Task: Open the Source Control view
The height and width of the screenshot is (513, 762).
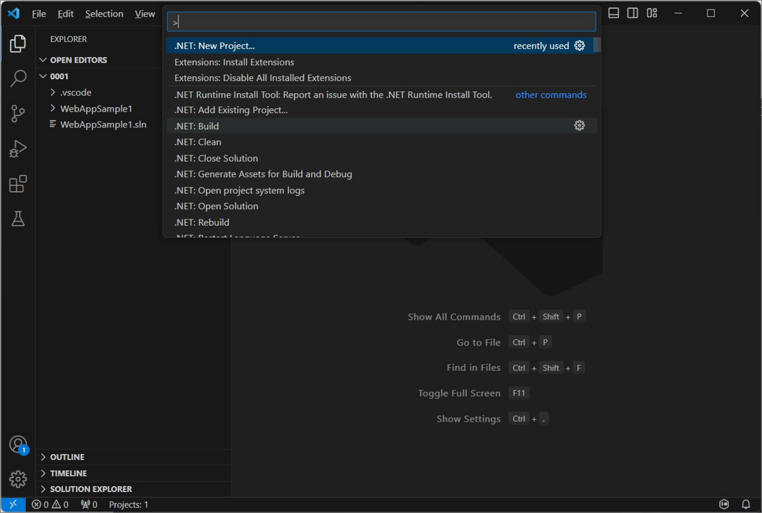Action: click(x=18, y=114)
